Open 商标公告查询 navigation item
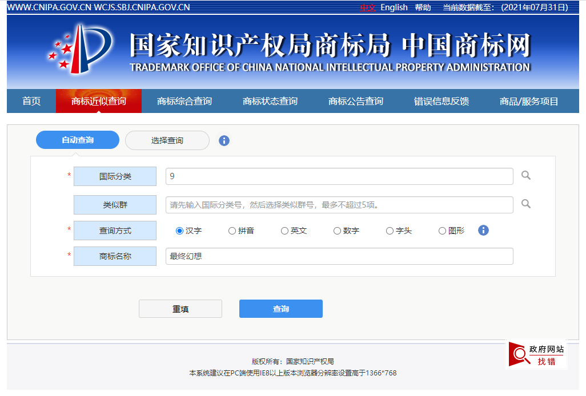586x396 pixels. coord(355,102)
